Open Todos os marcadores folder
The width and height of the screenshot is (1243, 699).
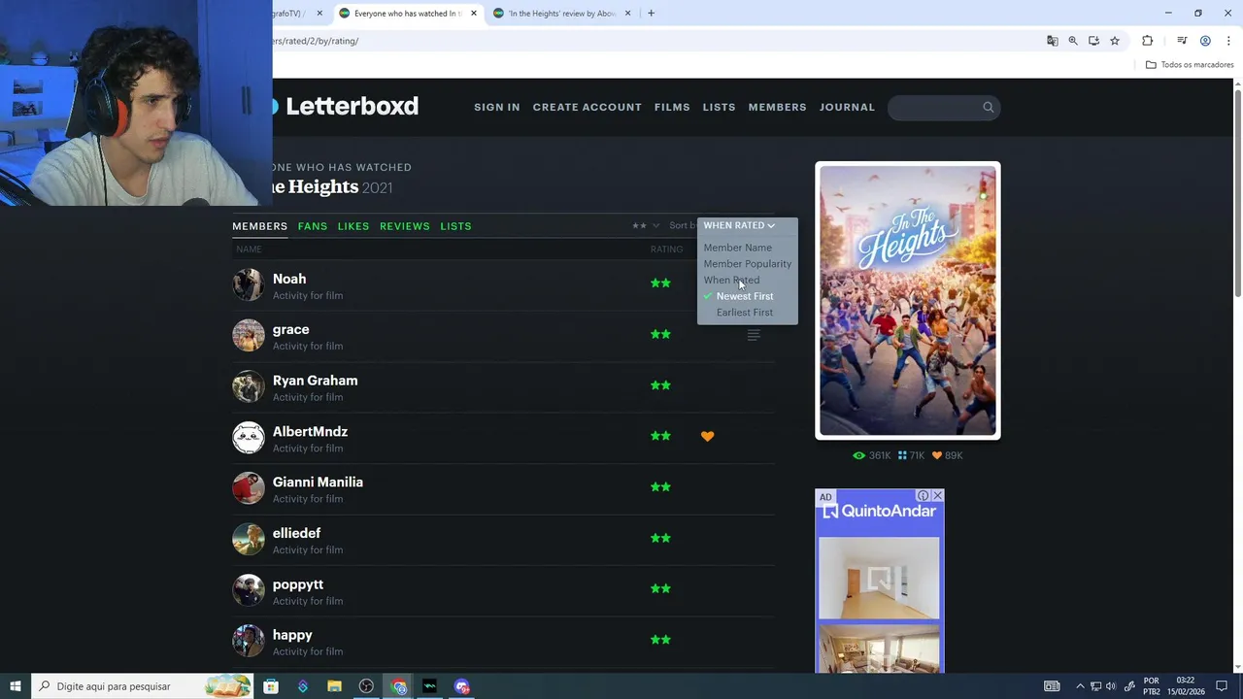[1189, 65]
